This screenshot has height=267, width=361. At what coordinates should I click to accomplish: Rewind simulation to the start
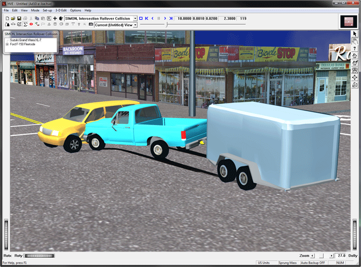pyautogui.click(x=146, y=19)
